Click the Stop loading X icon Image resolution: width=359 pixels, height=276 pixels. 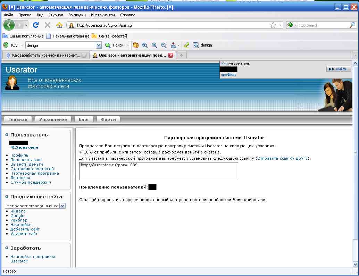[48, 25]
